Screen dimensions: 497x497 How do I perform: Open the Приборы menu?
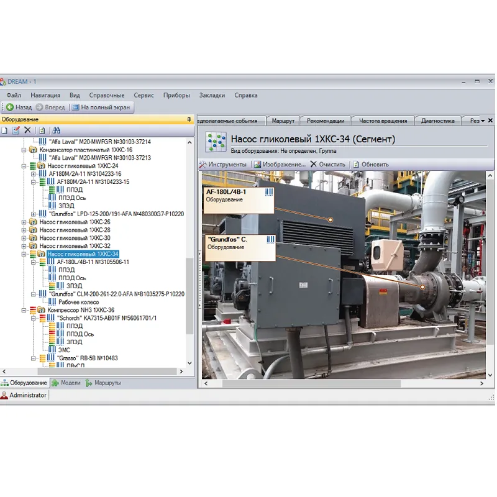tap(176, 95)
